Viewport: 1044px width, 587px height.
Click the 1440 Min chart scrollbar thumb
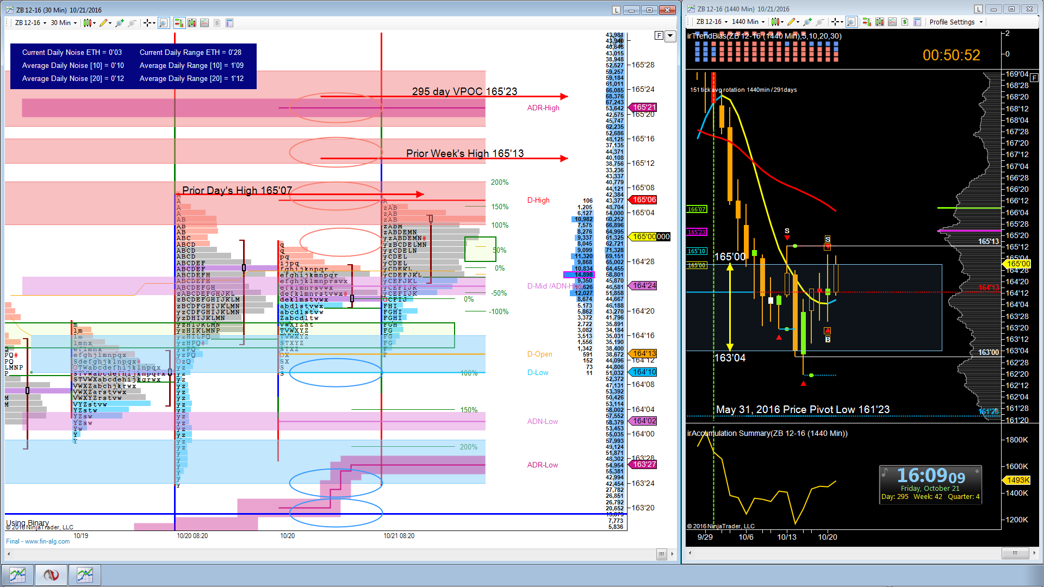(x=1015, y=553)
